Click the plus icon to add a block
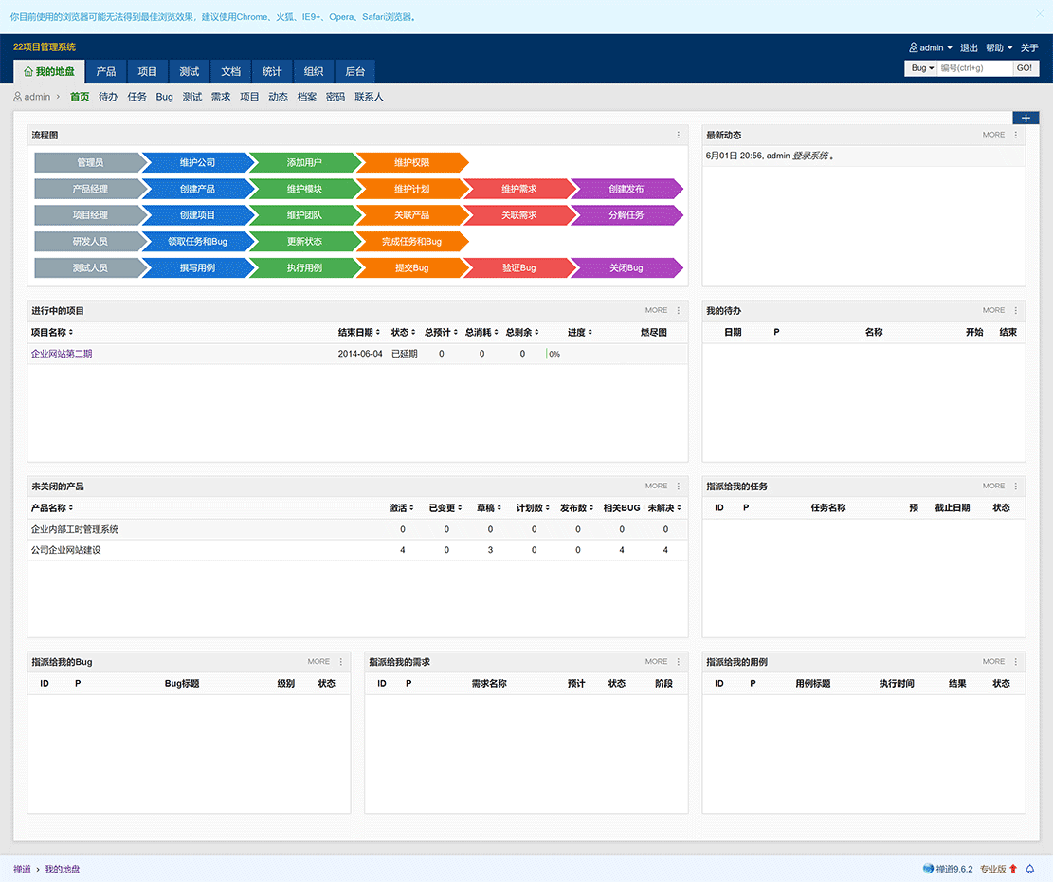The height and width of the screenshot is (882, 1053). click(1026, 118)
